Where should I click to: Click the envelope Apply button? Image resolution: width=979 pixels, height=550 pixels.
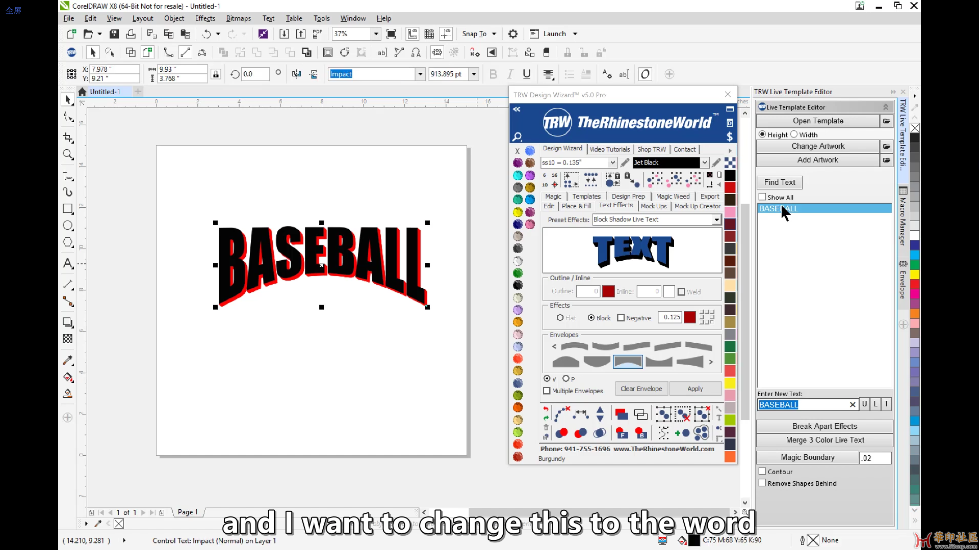click(x=695, y=389)
